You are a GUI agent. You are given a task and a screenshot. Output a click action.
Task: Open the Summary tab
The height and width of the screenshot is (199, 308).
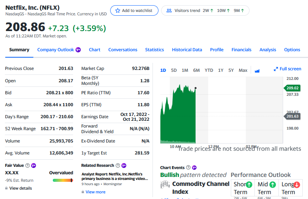[x=19, y=50]
